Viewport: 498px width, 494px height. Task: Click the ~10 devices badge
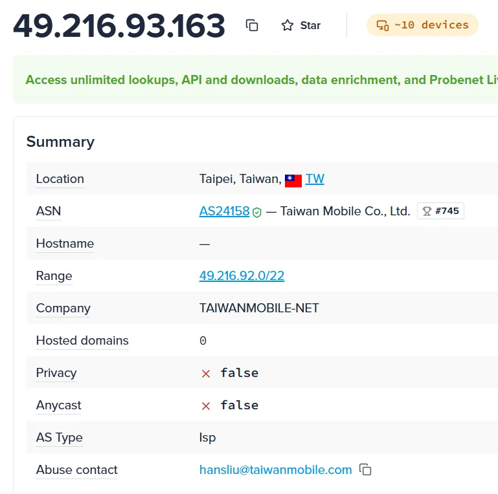pyautogui.click(x=422, y=25)
